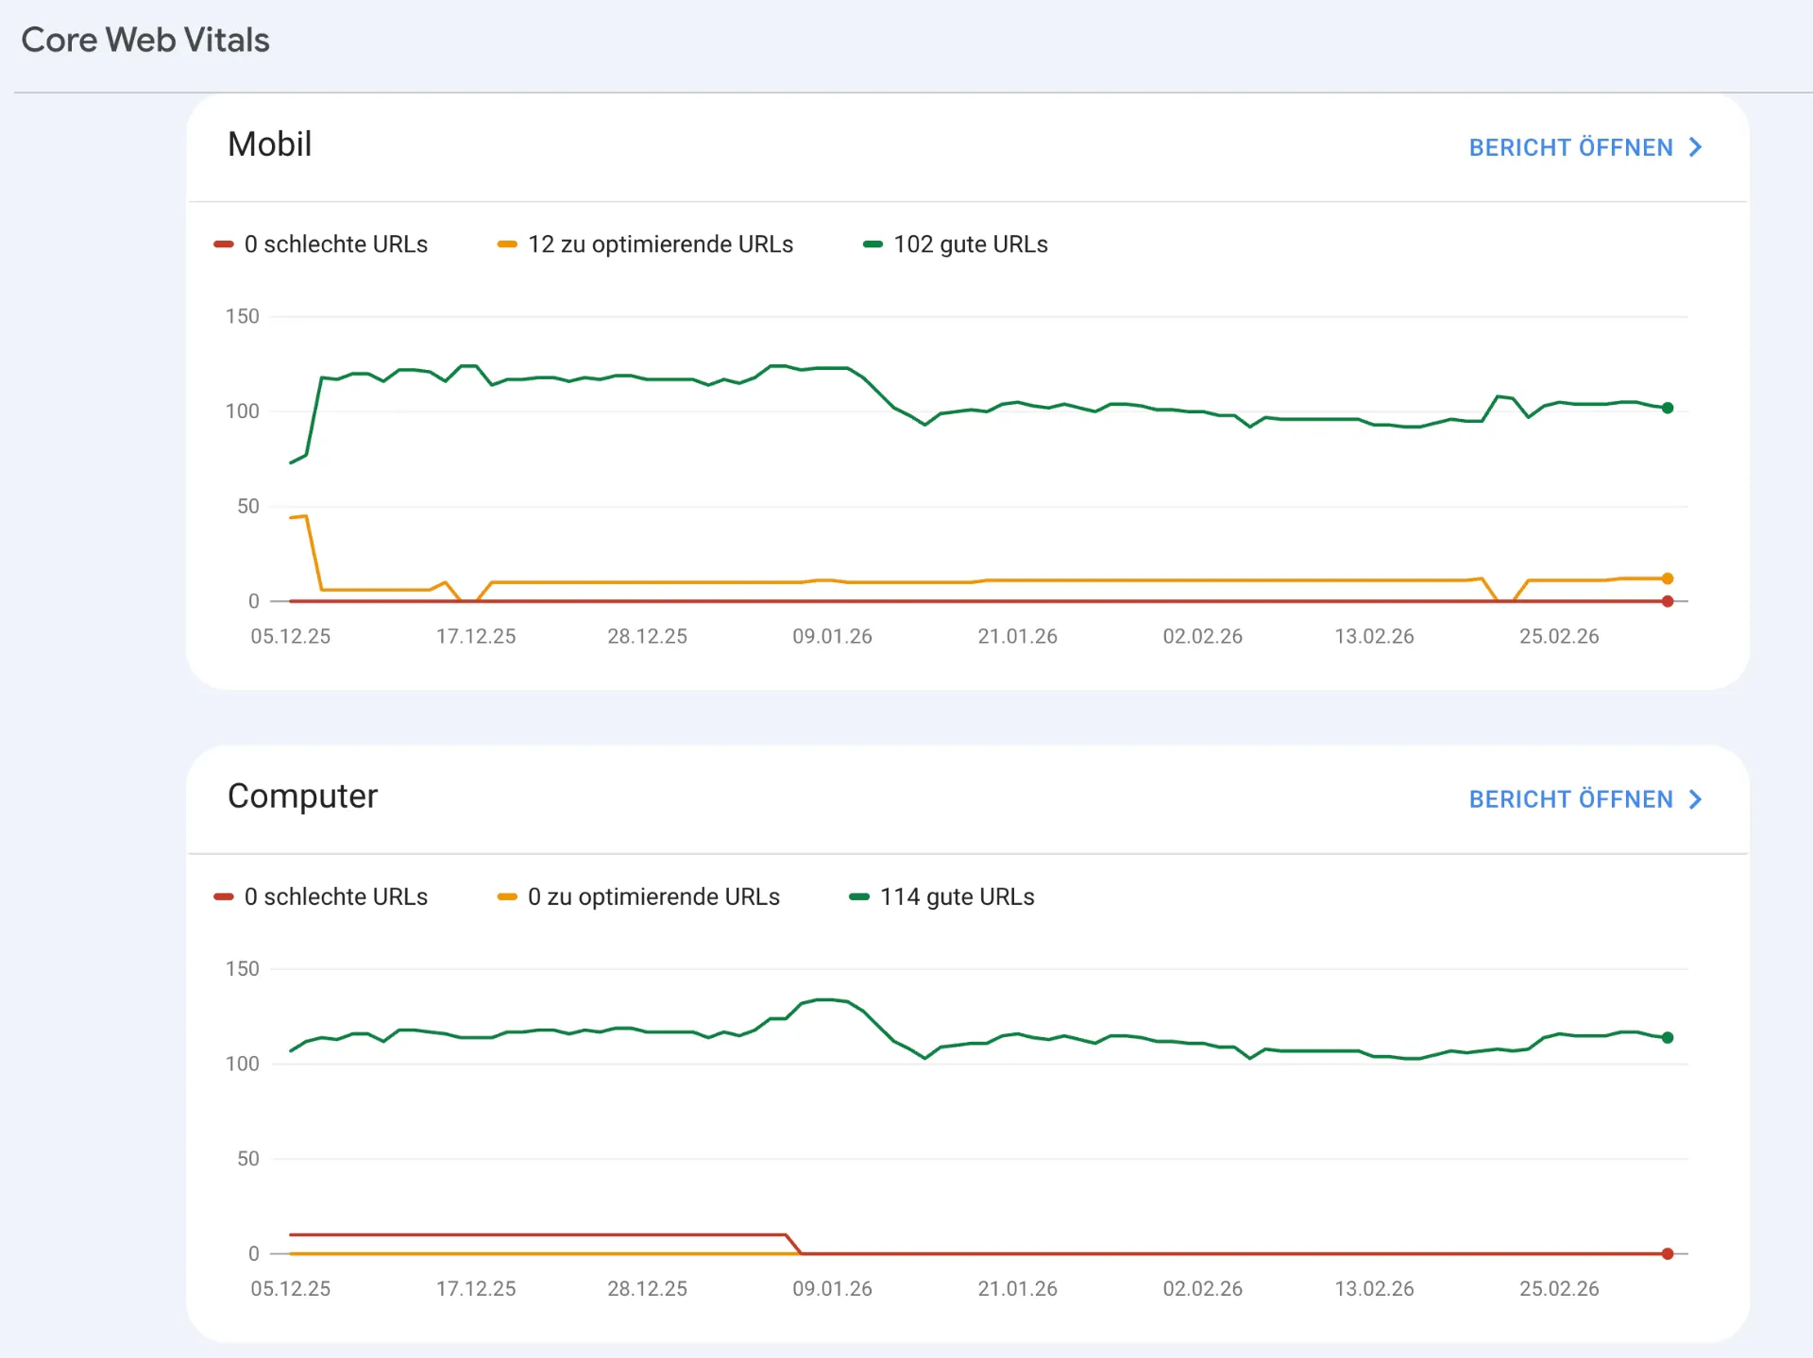Select '102 gute URLs' legend text
The image size is (1813, 1358).
click(x=971, y=244)
